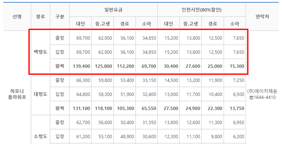This screenshot has height=144, width=282.
Task: Click the (주)에이치해운 company name
Action: click(262, 91)
